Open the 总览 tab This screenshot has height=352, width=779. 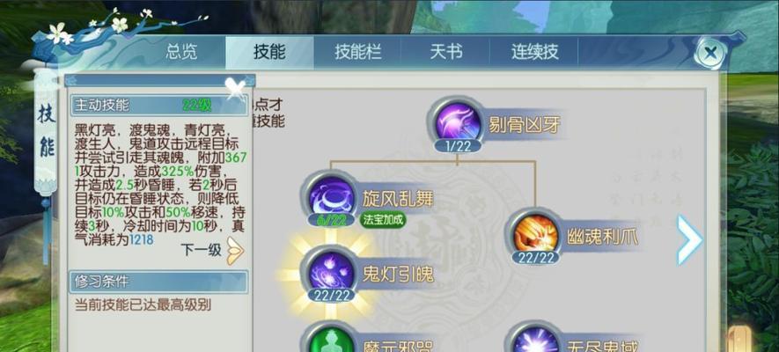(x=181, y=52)
